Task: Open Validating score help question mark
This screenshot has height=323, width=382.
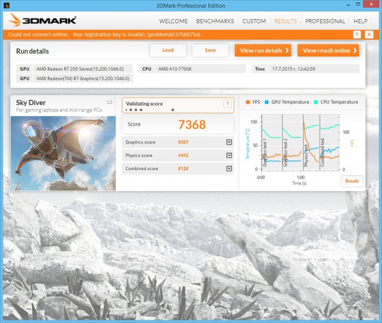Action: pos(227,104)
